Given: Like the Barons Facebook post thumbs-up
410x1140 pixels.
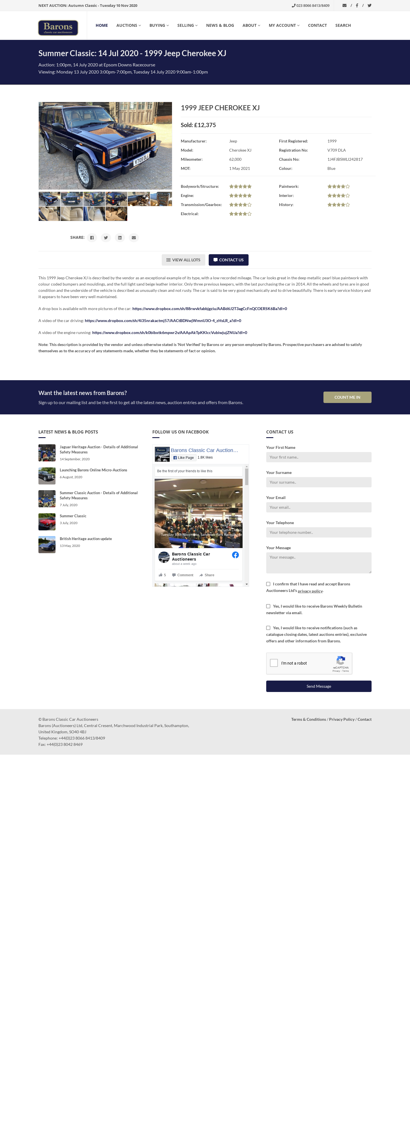Looking at the screenshot, I should [162, 575].
